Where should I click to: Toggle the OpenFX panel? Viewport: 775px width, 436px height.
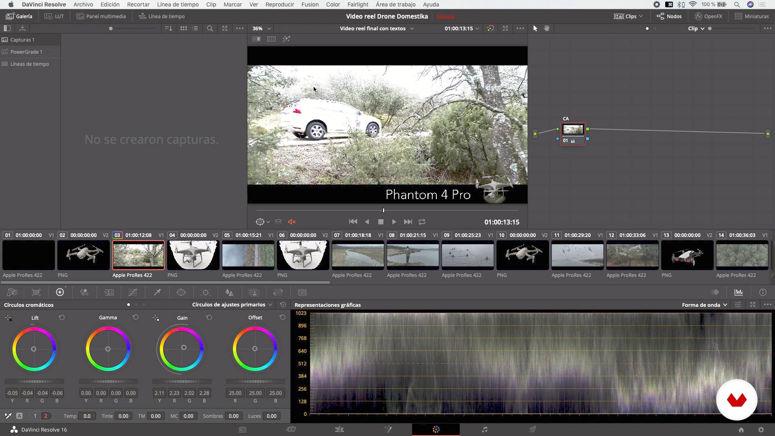[x=708, y=16]
